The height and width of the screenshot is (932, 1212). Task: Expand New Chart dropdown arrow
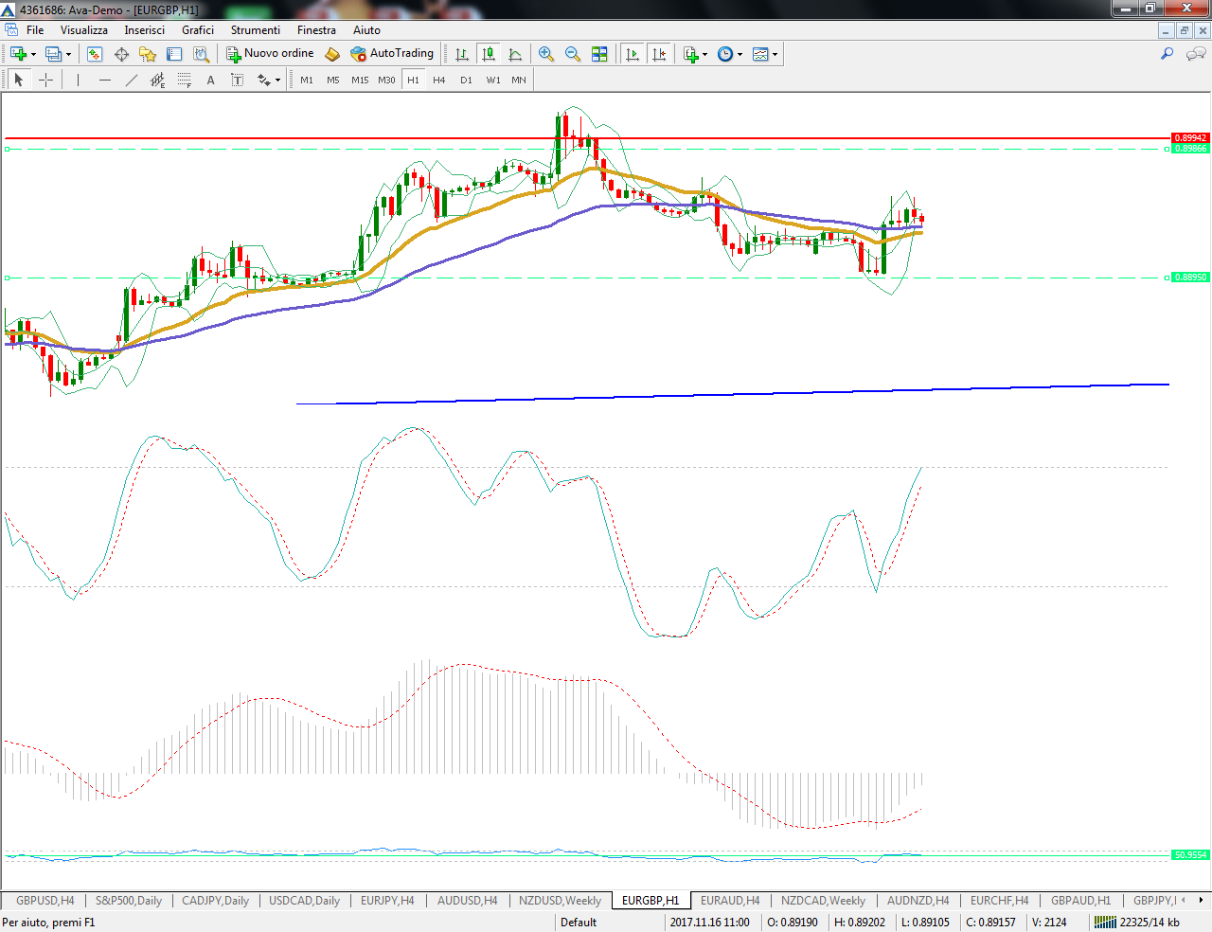click(33, 55)
